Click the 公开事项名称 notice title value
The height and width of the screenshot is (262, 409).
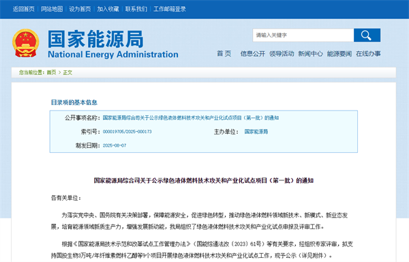tap(191, 118)
